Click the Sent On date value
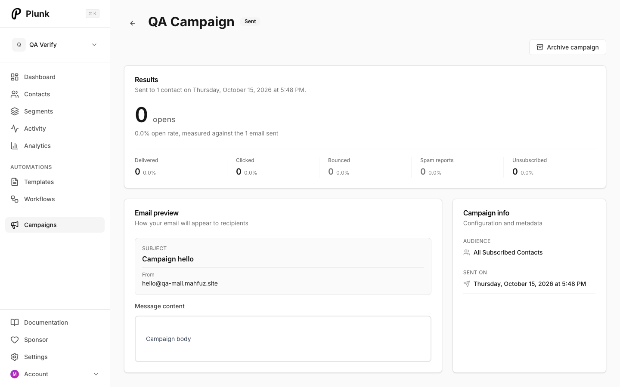The width and height of the screenshot is (620, 387). point(530,284)
